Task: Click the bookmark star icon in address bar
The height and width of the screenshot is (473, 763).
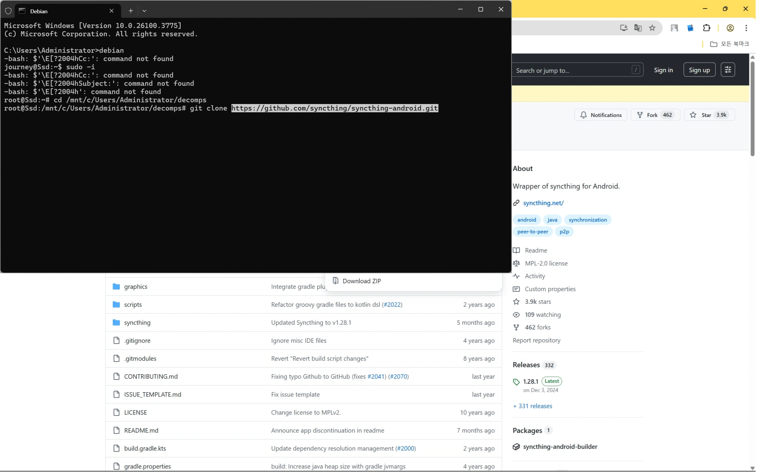Action: coord(652,28)
